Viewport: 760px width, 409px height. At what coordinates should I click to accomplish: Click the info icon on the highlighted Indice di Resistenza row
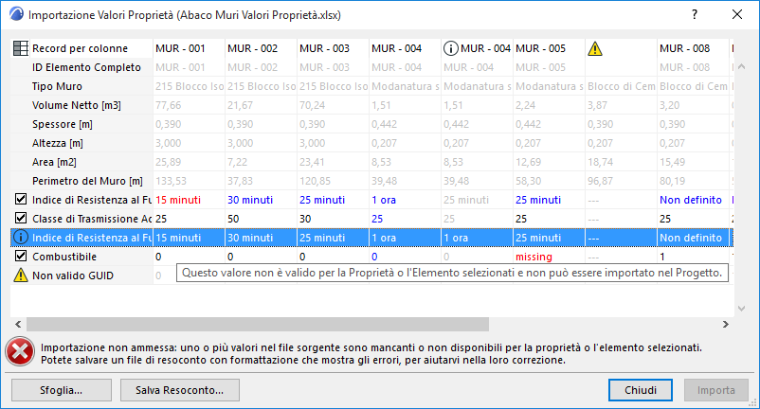tap(20, 238)
